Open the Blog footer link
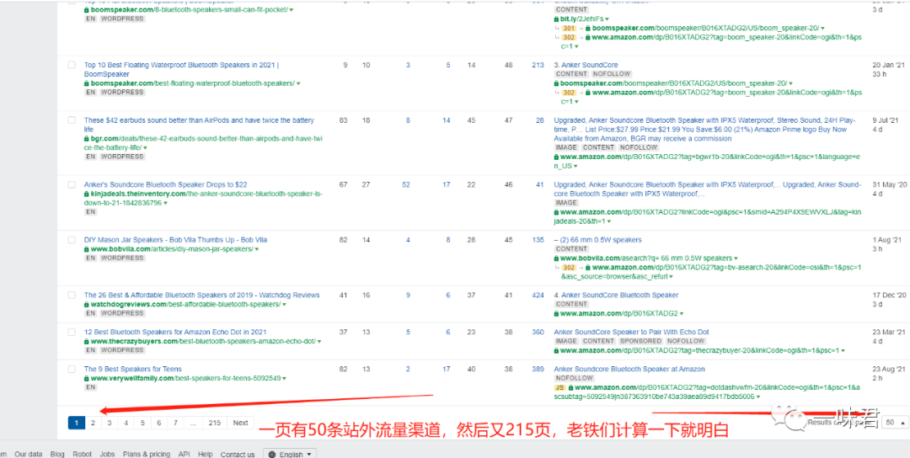 tap(57, 455)
